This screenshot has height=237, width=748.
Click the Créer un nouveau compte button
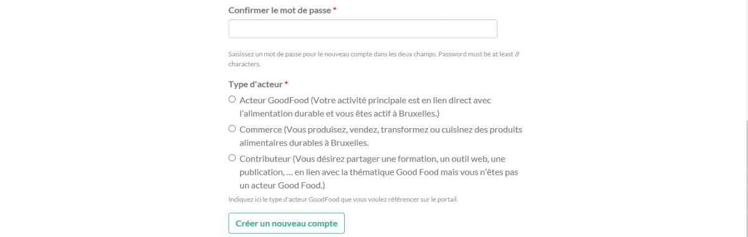286,223
